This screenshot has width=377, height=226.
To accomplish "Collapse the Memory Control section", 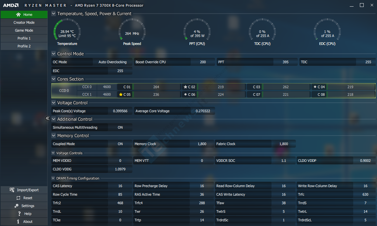I will point(54,136).
